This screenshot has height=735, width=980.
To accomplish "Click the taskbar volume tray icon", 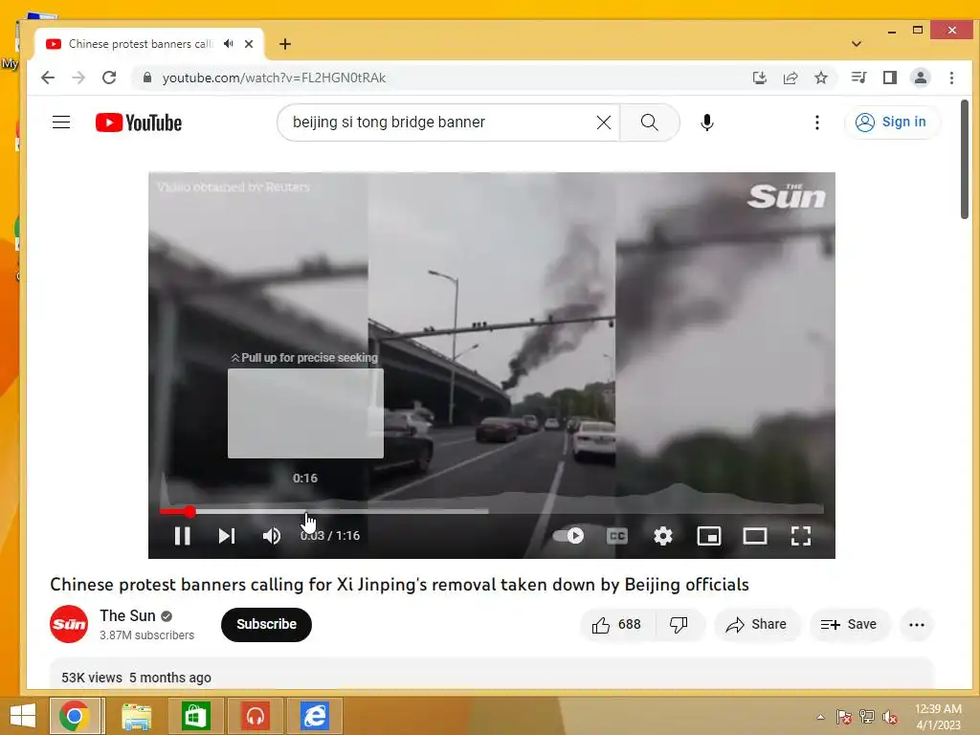I will point(890,717).
